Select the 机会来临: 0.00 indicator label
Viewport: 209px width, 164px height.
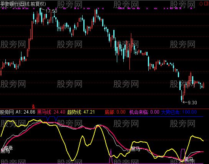[x=144, y=112]
